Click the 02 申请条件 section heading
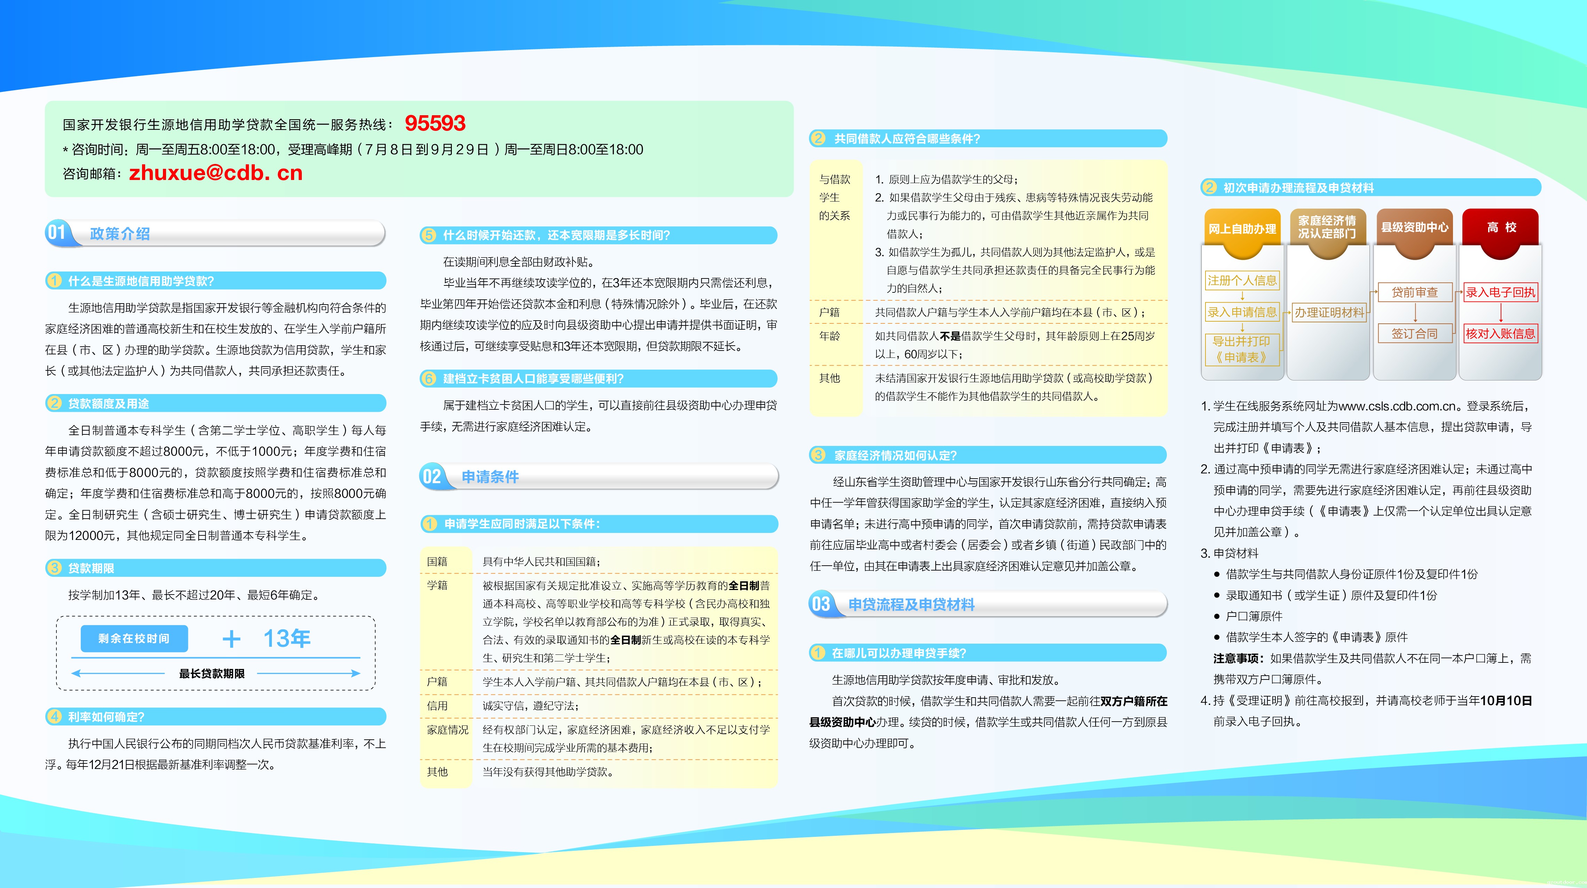 click(x=490, y=476)
